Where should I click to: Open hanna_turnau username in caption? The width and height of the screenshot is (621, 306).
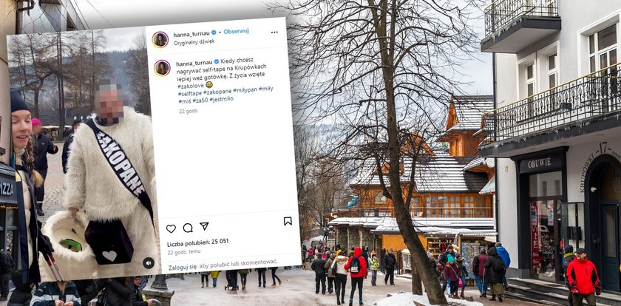pyautogui.click(x=194, y=63)
